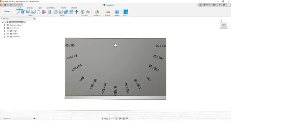This screenshot has height=138, width=285.
Task: Select the Insert image icon
Action: point(117,12)
